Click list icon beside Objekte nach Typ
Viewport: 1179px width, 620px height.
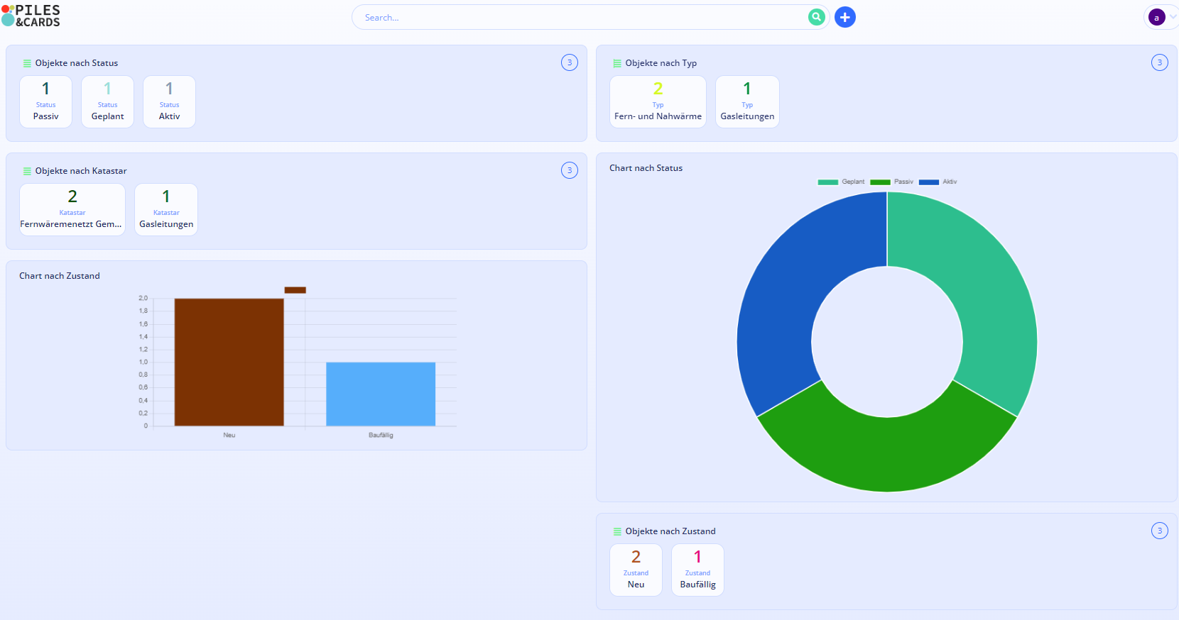[x=617, y=63]
